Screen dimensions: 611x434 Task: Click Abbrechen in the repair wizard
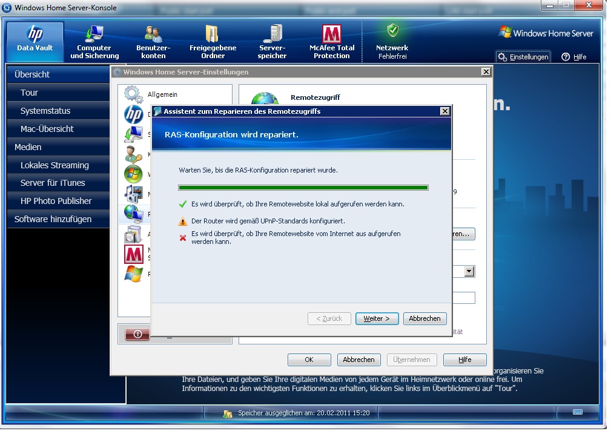click(x=424, y=318)
